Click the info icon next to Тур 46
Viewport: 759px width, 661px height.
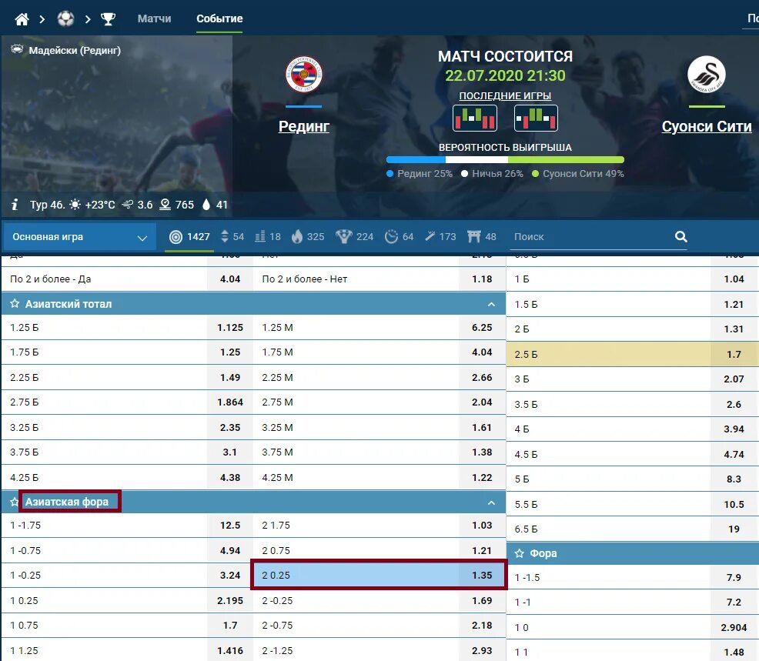(15, 205)
